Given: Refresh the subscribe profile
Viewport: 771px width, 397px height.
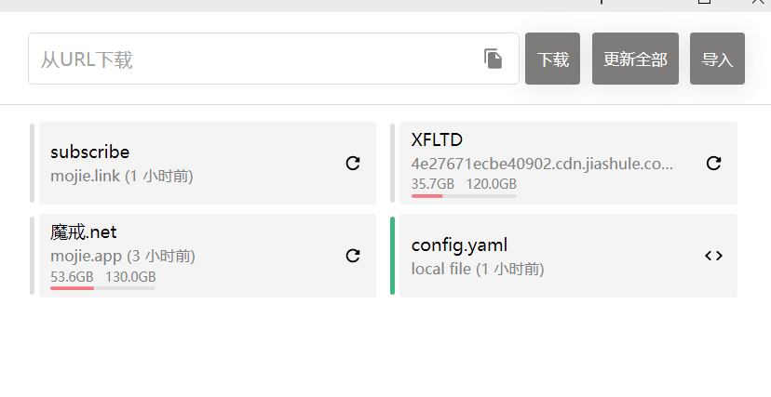Looking at the screenshot, I should [x=353, y=163].
